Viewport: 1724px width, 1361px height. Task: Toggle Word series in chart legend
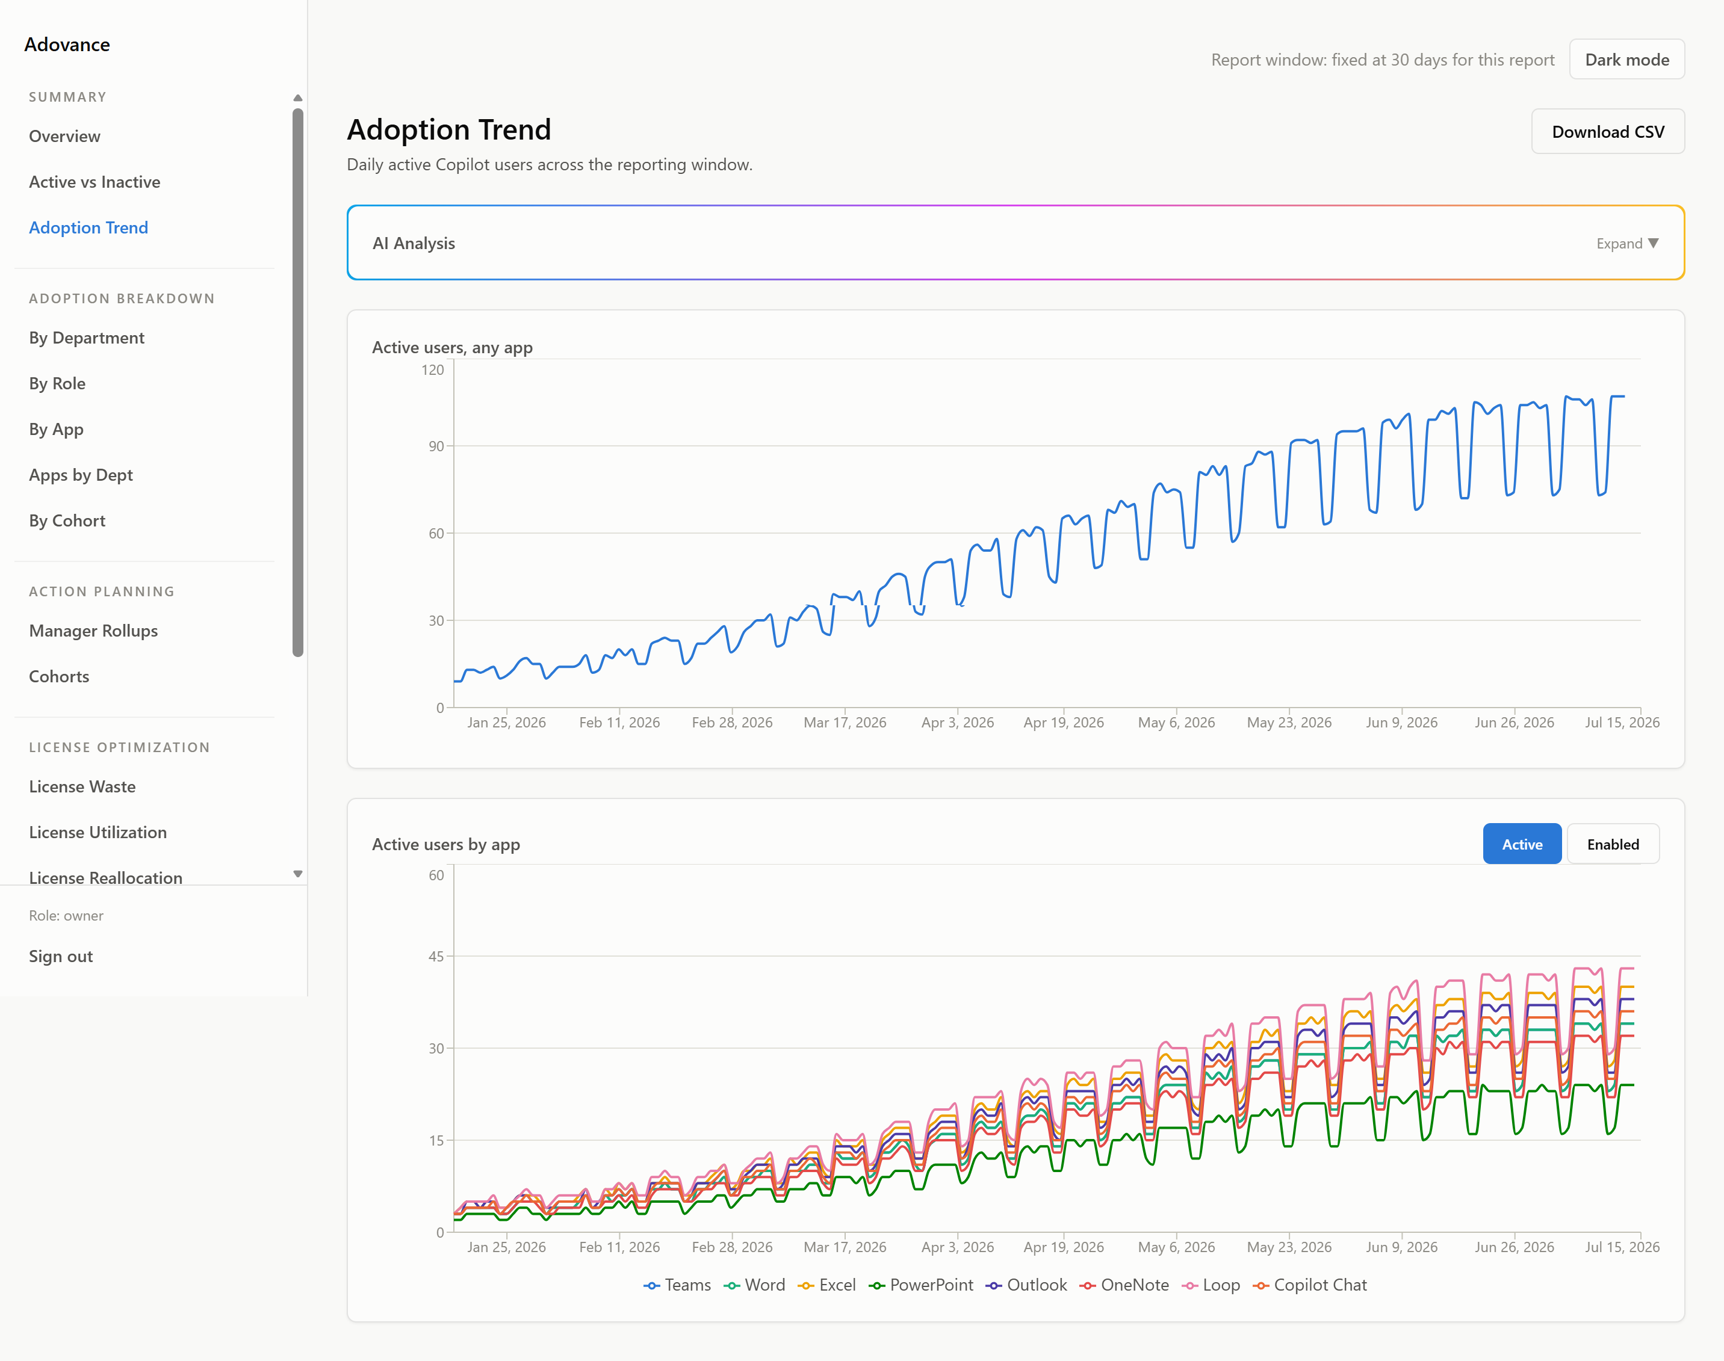pyautogui.click(x=754, y=1285)
